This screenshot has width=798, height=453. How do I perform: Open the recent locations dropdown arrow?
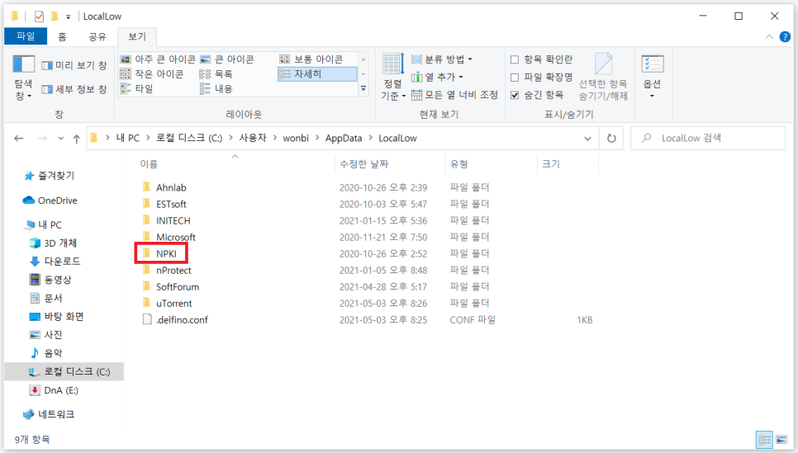tap(60, 139)
